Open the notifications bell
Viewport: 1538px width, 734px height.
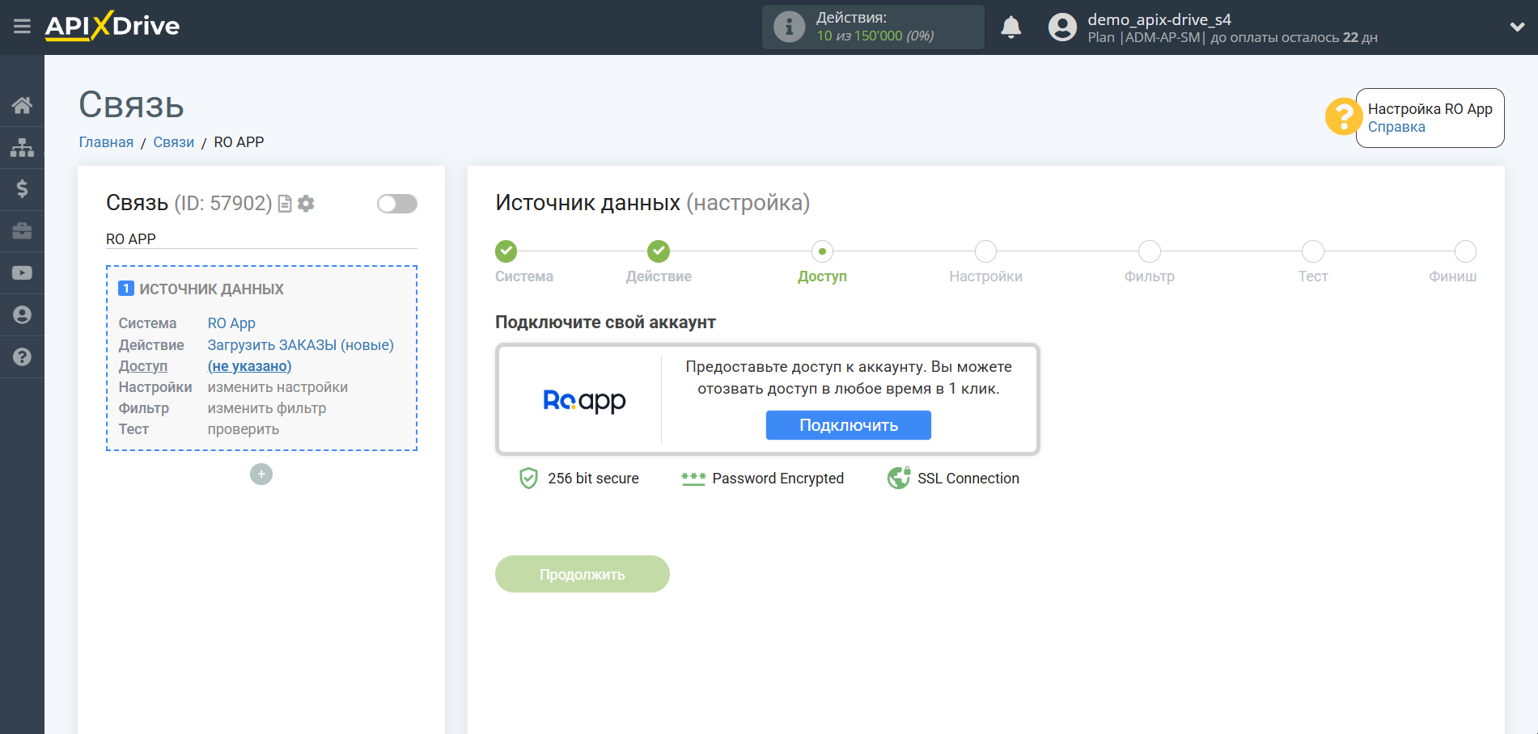pyautogui.click(x=1011, y=26)
